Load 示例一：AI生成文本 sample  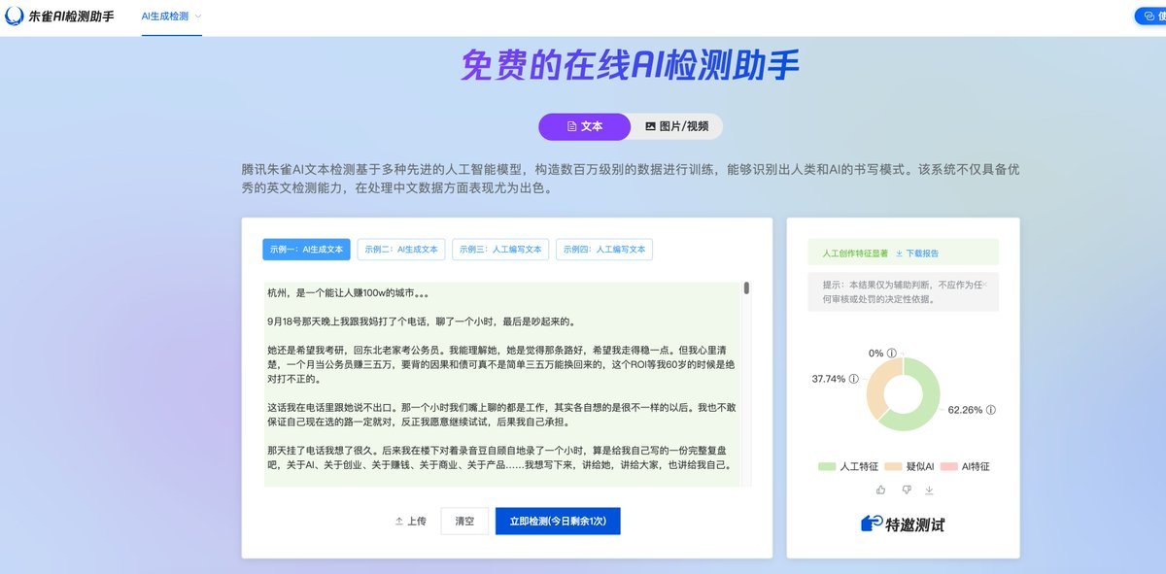click(306, 250)
